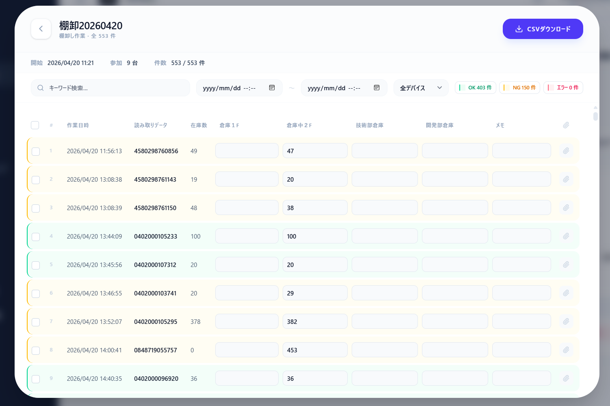Select the timestamp 2026/04/20 13:52:07
Image resolution: width=610 pixels, height=406 pixels.
(94, 322)
